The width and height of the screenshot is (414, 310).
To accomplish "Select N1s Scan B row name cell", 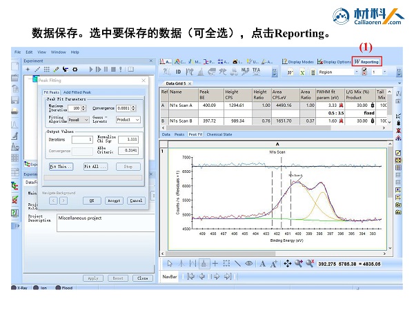I will (x=184, y=121).
